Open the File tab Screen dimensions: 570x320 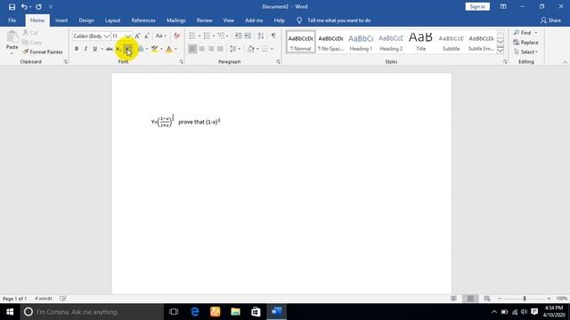[x=12, y=20]
